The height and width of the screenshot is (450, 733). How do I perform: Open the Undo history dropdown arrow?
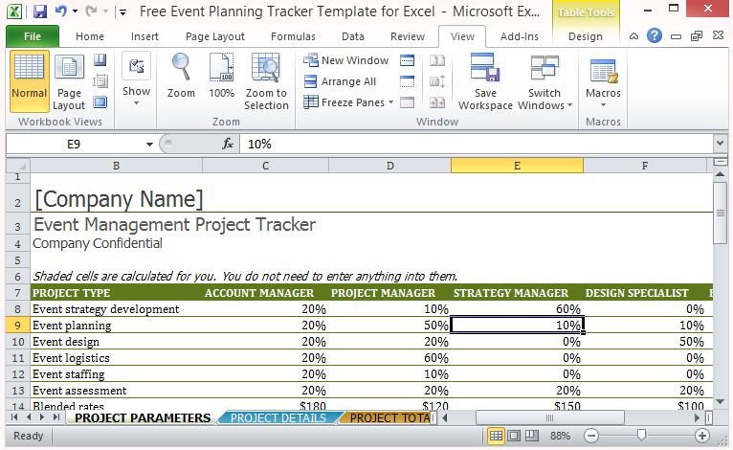[75, 11]
